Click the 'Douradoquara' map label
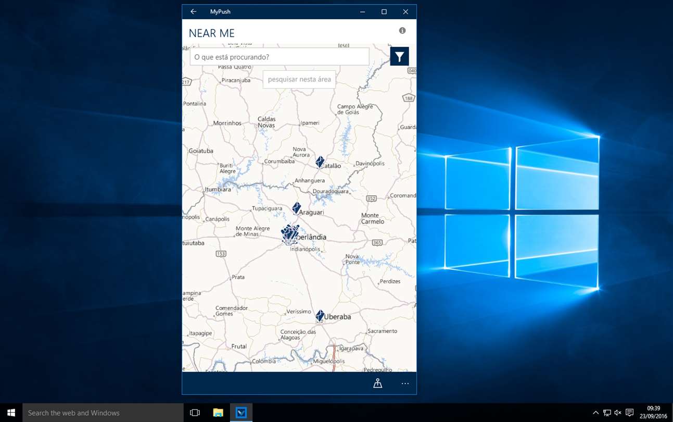Viewport: 673px width, 422px height. pos(331,191)
